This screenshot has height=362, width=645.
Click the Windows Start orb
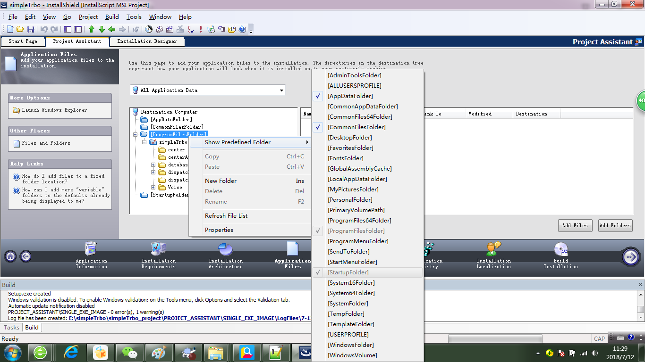(x=13, y=352)
